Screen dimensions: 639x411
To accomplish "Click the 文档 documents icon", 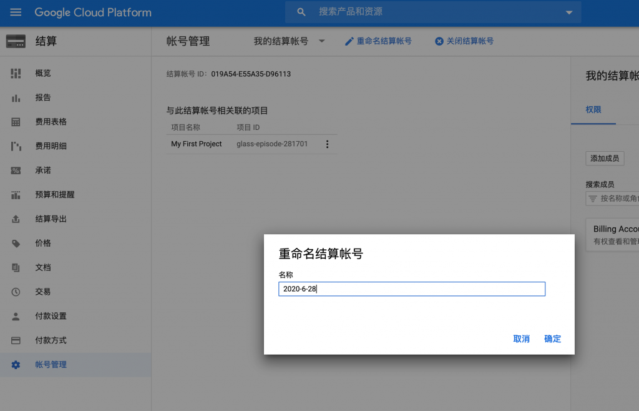I will pos(16,267).
